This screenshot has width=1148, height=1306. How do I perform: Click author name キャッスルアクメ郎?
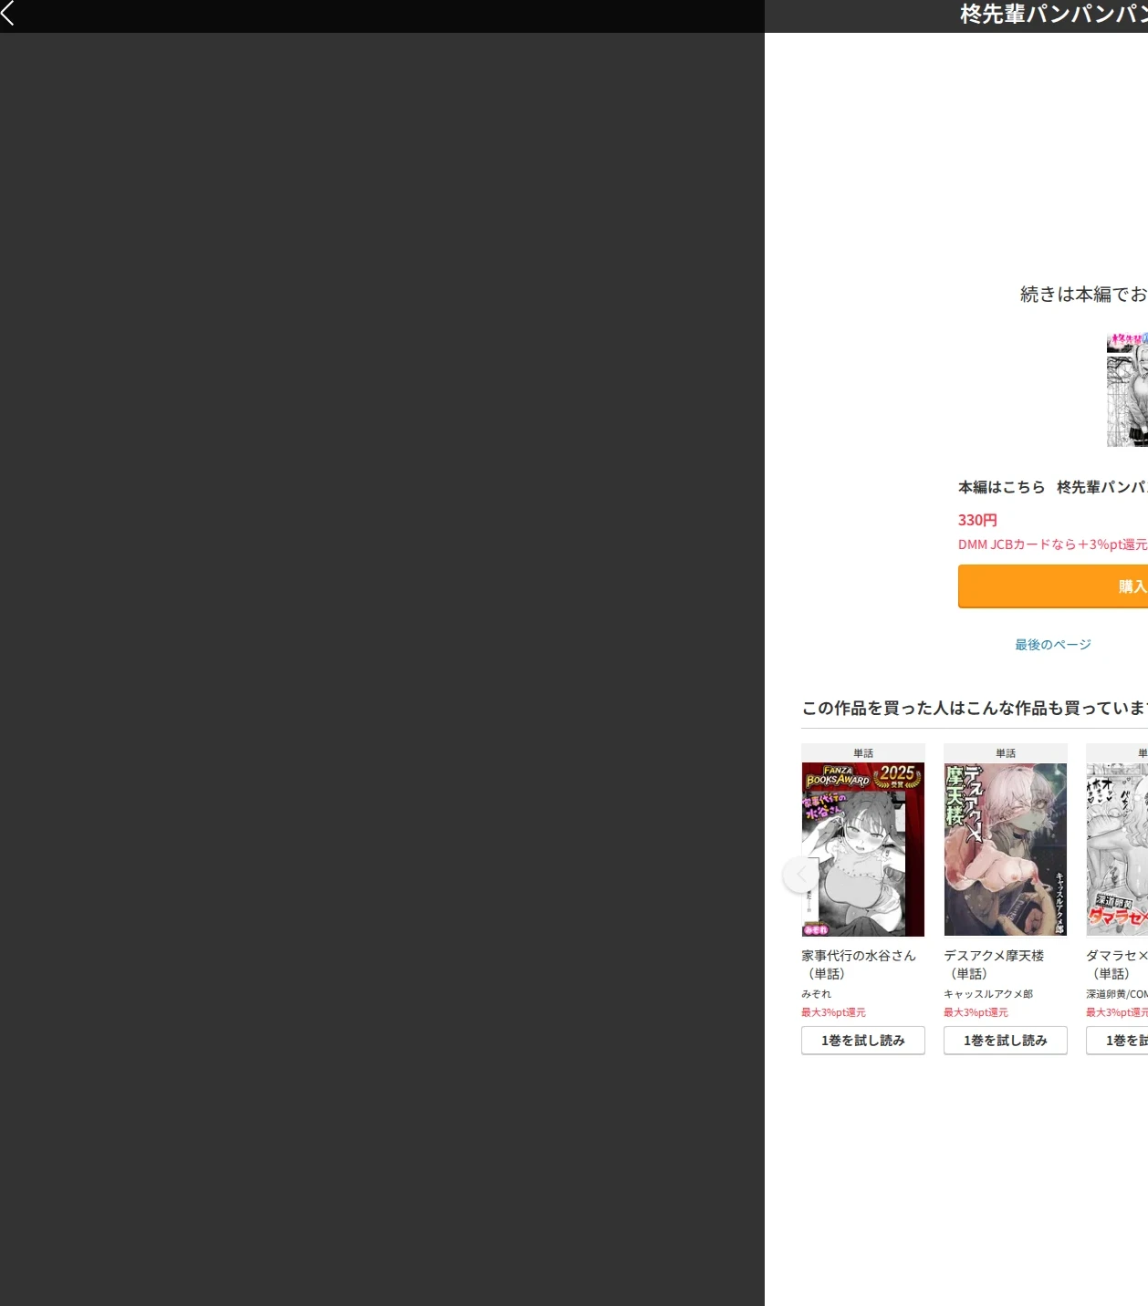tap(988, 994)
